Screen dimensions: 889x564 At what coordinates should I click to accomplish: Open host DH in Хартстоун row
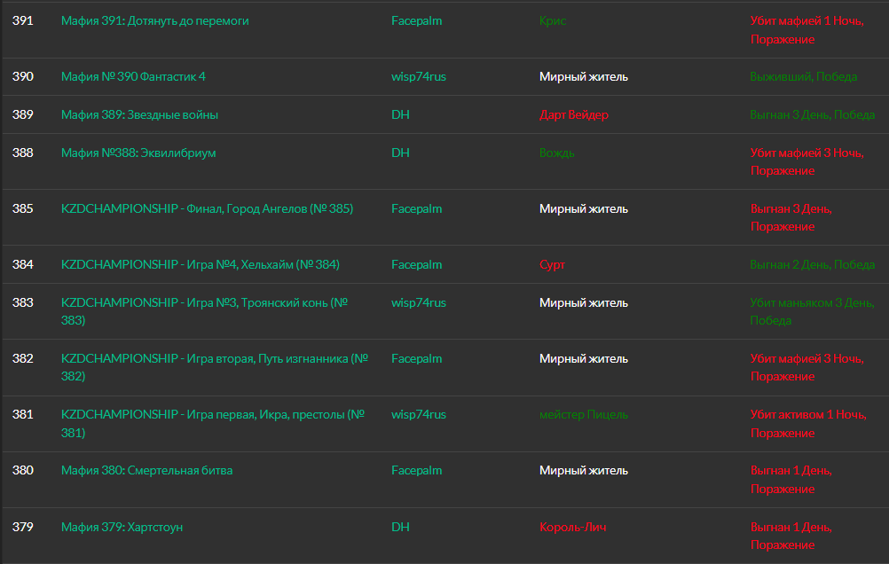click(x=400, y=527)
